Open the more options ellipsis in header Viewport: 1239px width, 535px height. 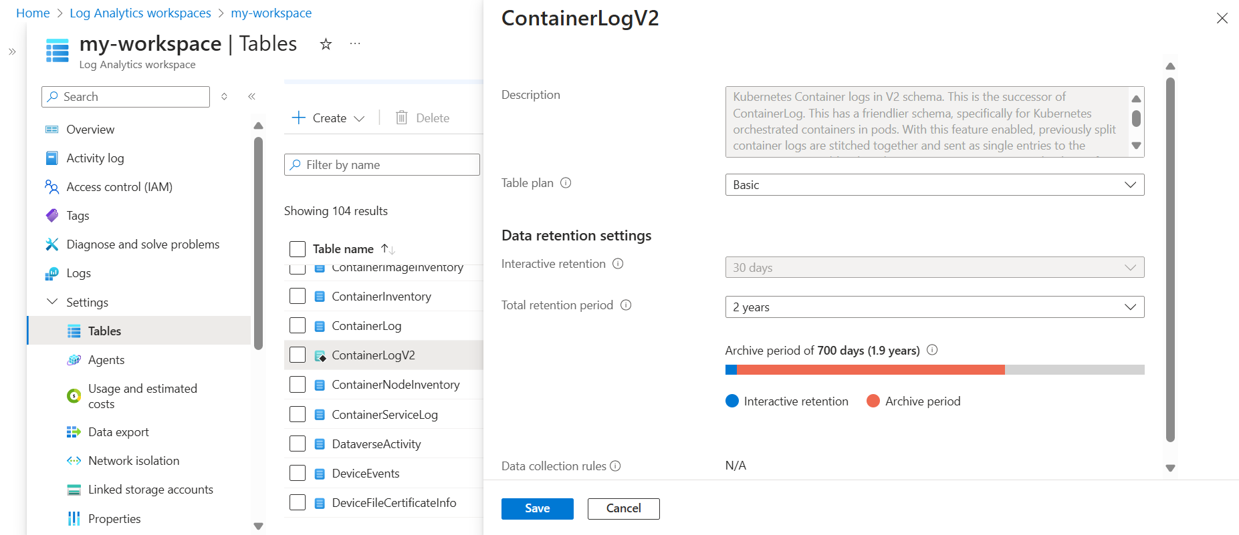355,44
